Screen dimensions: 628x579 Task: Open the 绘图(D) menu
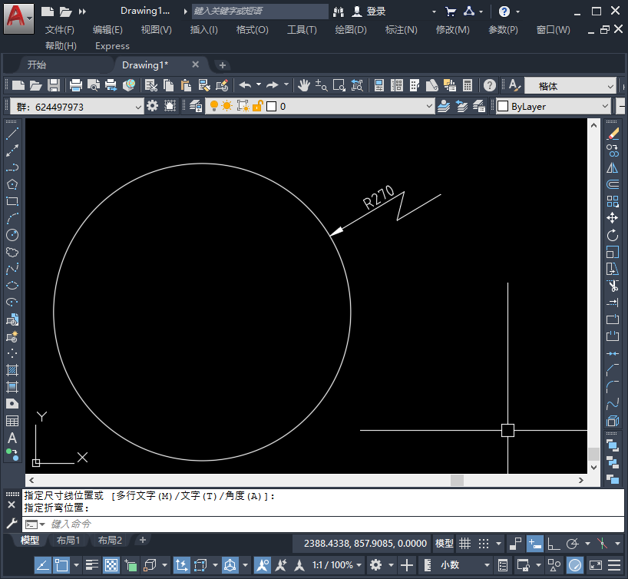pyautogui.click(x=350, y=30)
